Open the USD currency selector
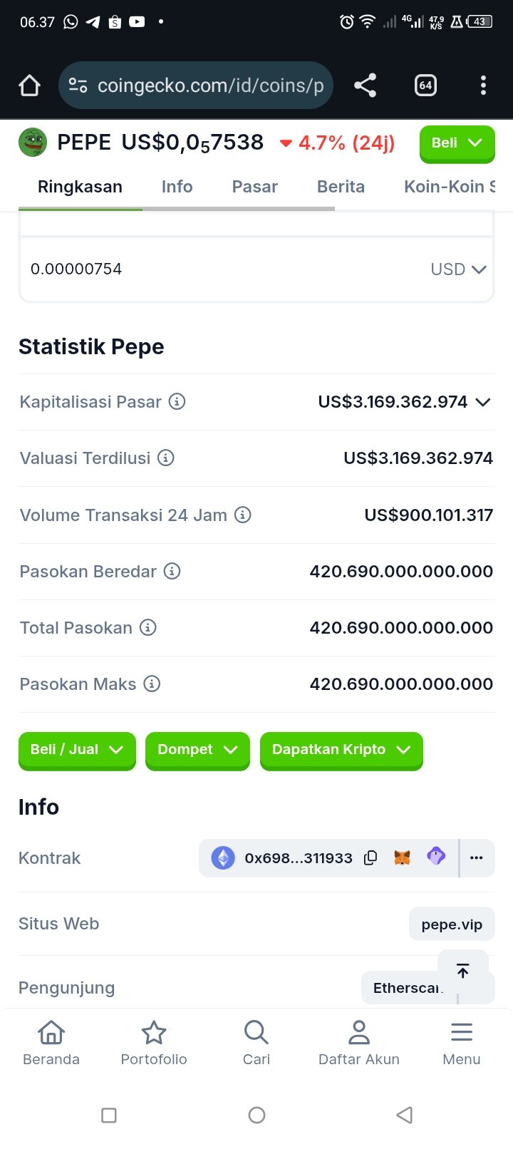Viewport: 513px width, 1149px height. (x=458, y=269)
